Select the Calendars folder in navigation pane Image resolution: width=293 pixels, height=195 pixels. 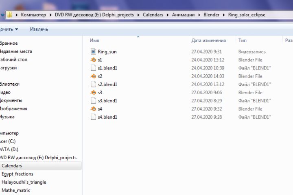tap(12, 166)
